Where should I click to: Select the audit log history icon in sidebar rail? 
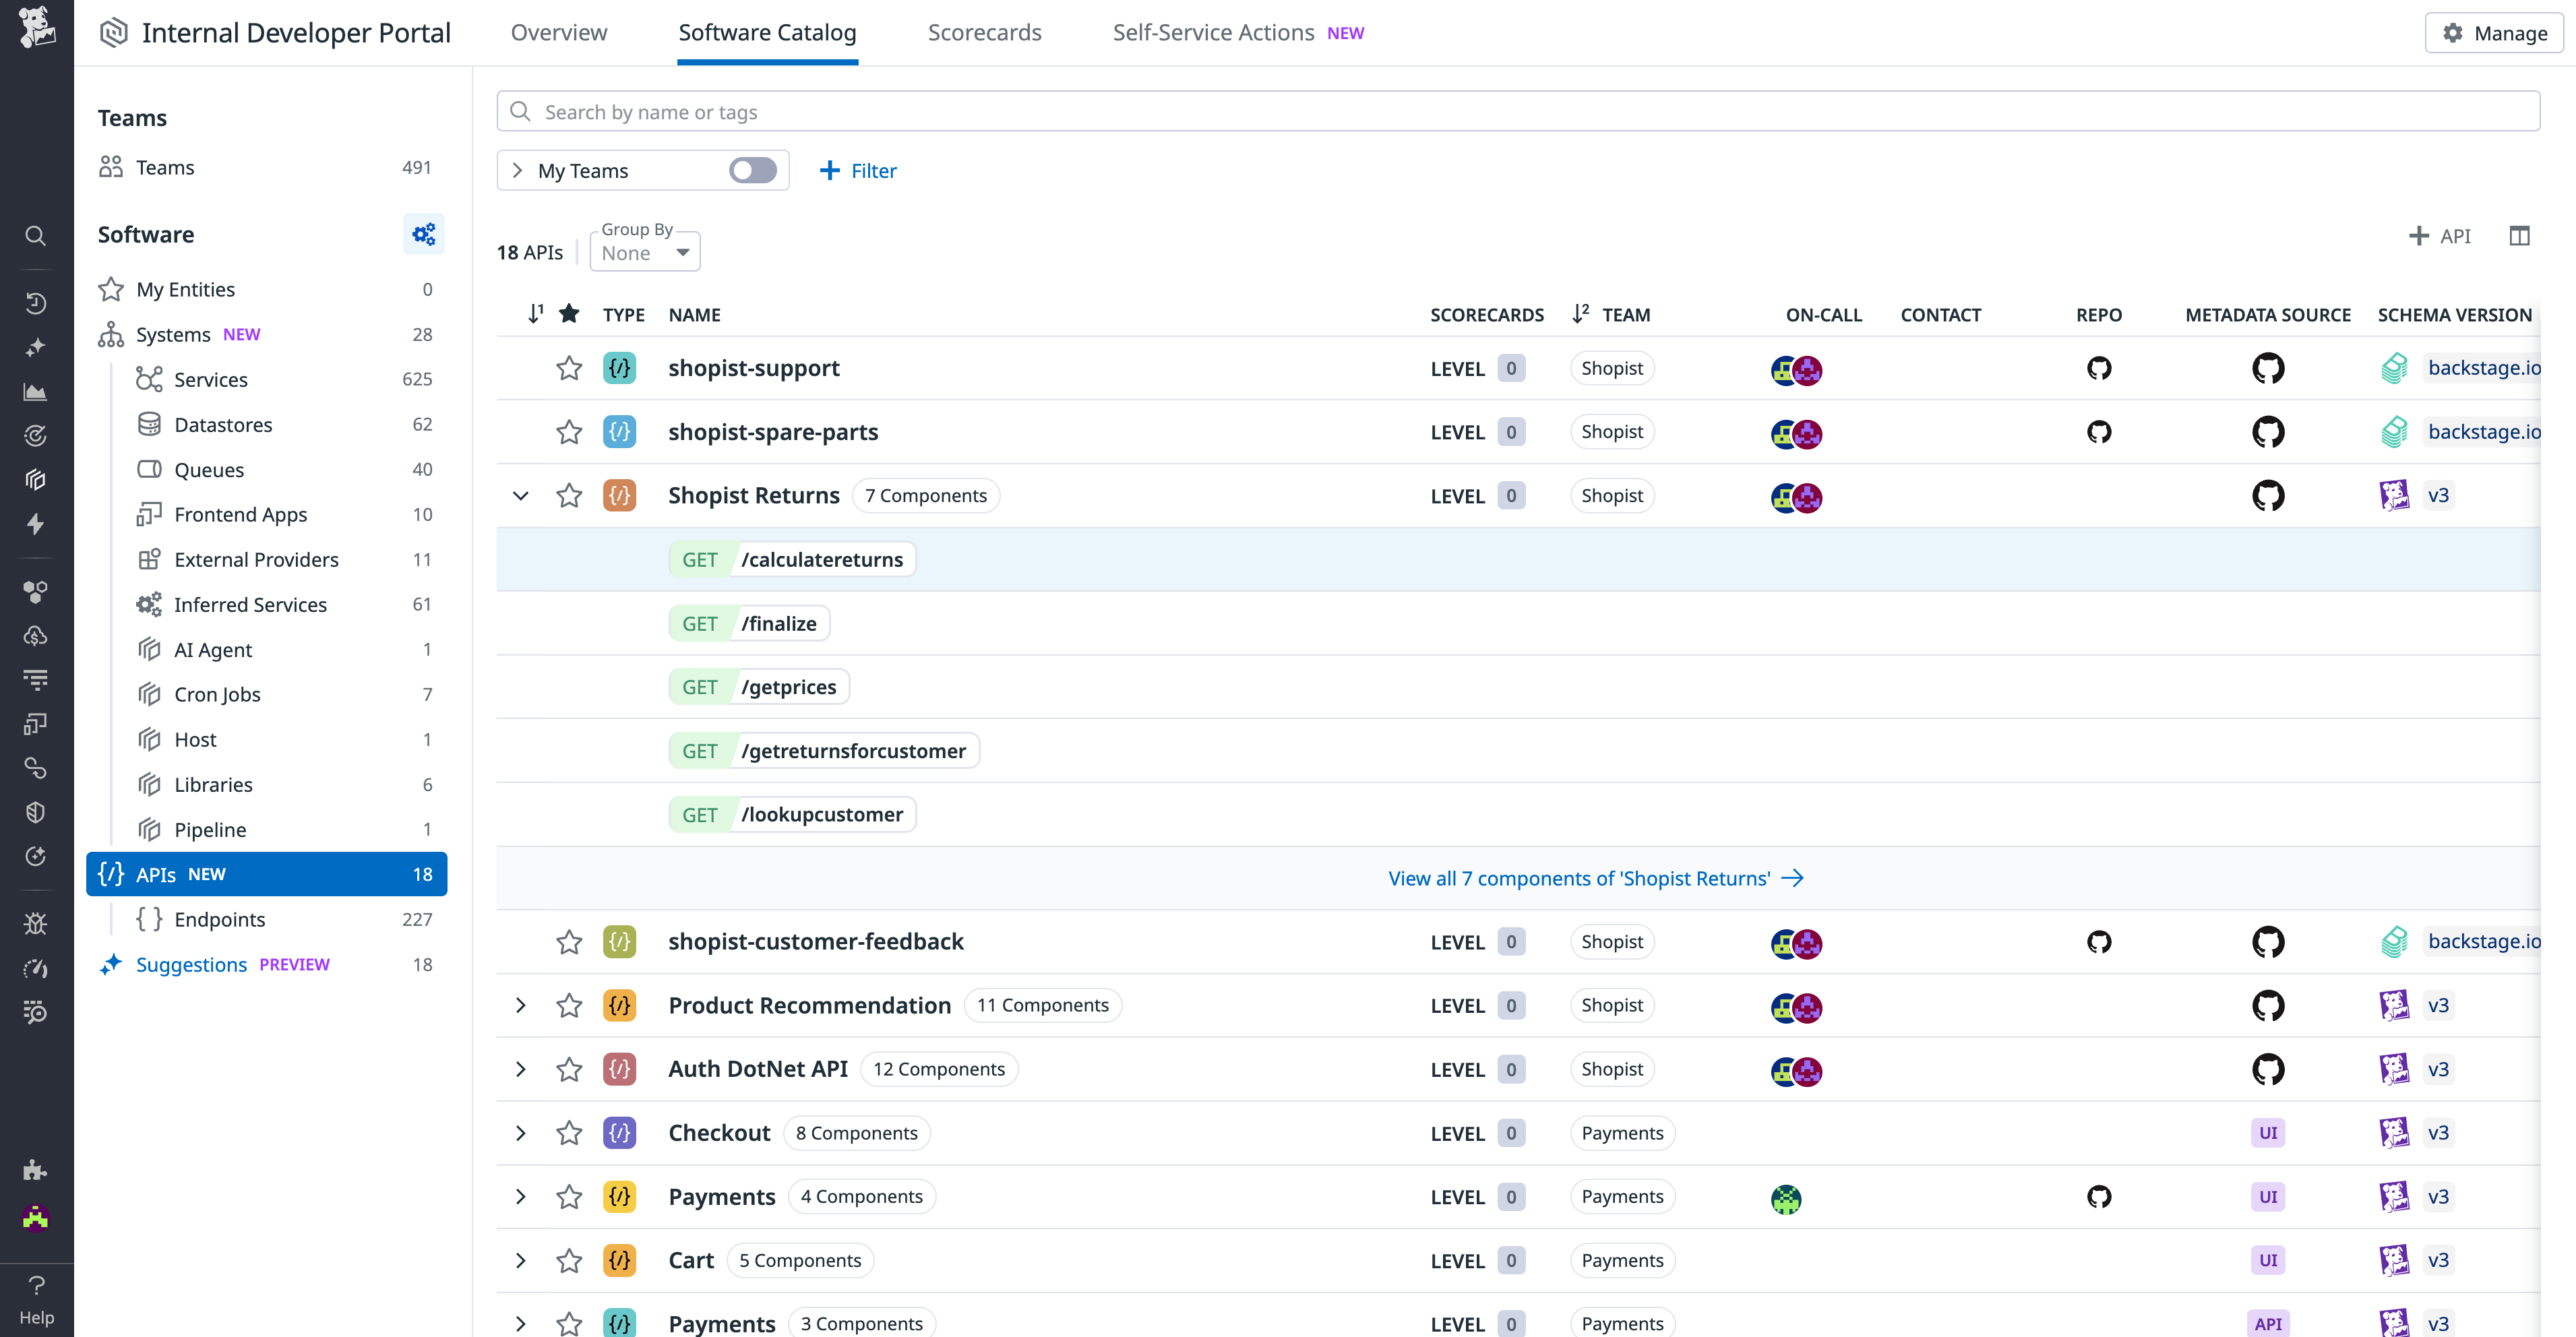[36, 302]
